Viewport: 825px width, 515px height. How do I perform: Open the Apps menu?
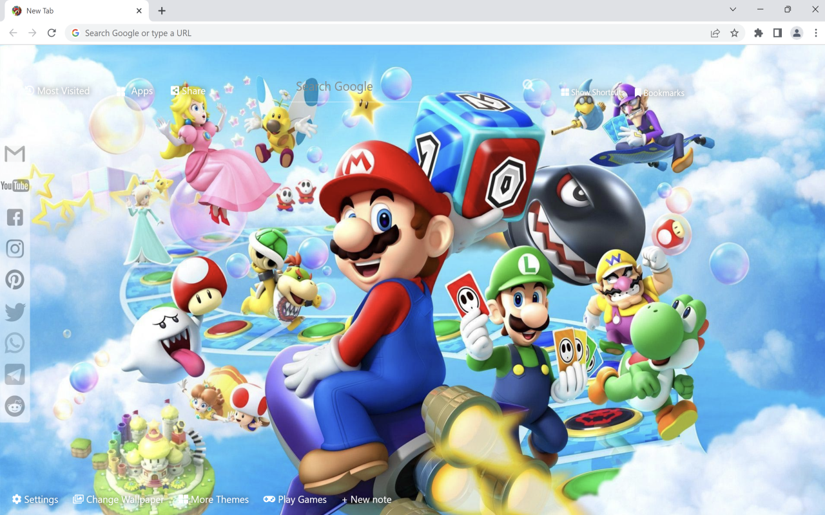(x=135, y=91)
